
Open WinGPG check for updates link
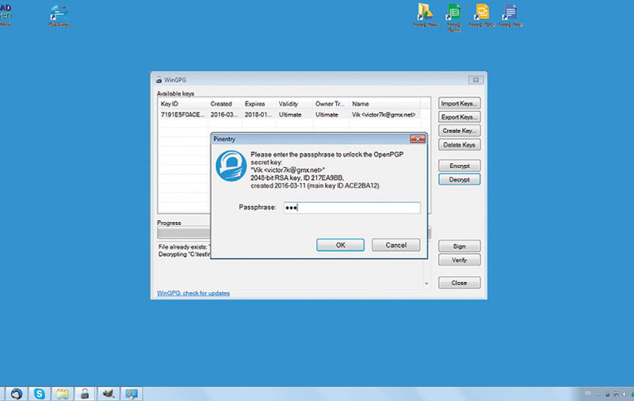193,293
